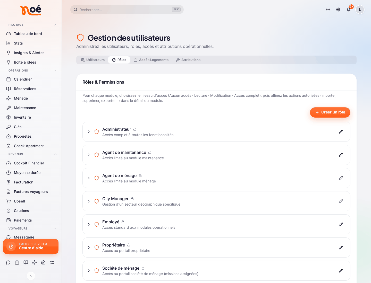Edit the Agent de ménage role

click(x=341, y=178)
